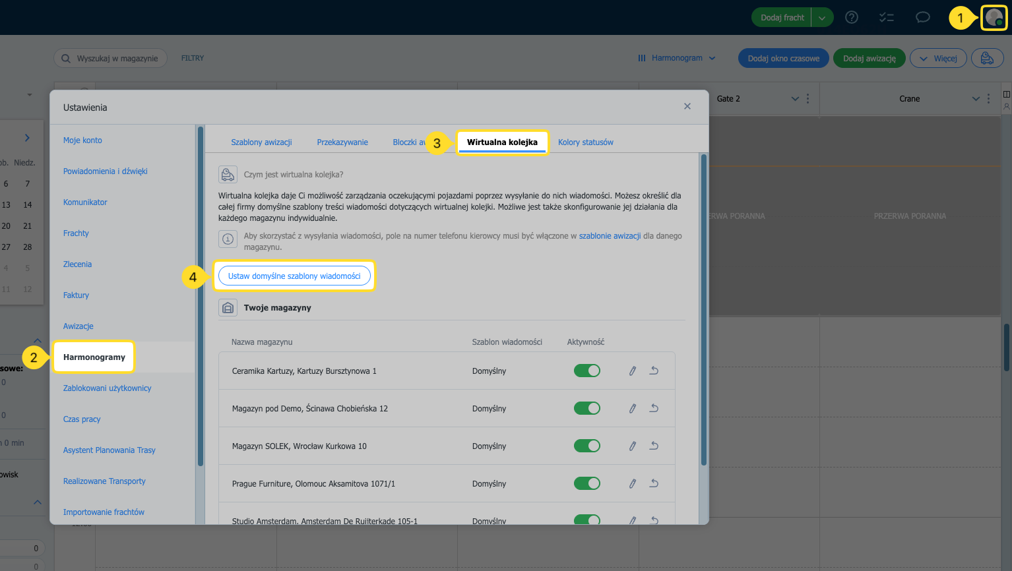Open Asystent Planowania Trasy section
Screen dimensions: 1012x571
tap(110, 450)
